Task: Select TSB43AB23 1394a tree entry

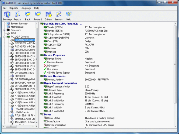Action: click(x=25, y=122)
